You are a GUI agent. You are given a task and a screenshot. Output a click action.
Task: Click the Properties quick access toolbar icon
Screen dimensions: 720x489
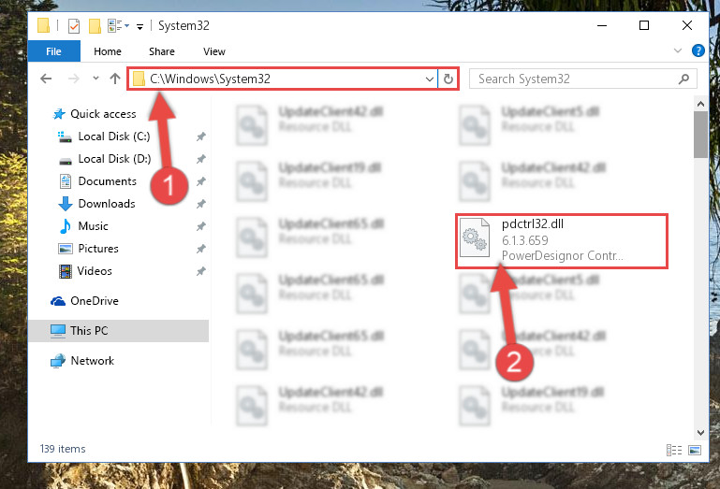(73, 25)
